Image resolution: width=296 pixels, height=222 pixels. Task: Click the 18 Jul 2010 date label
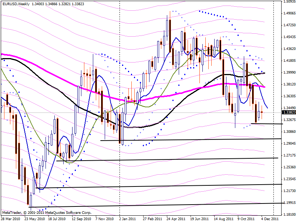point(57,219)
